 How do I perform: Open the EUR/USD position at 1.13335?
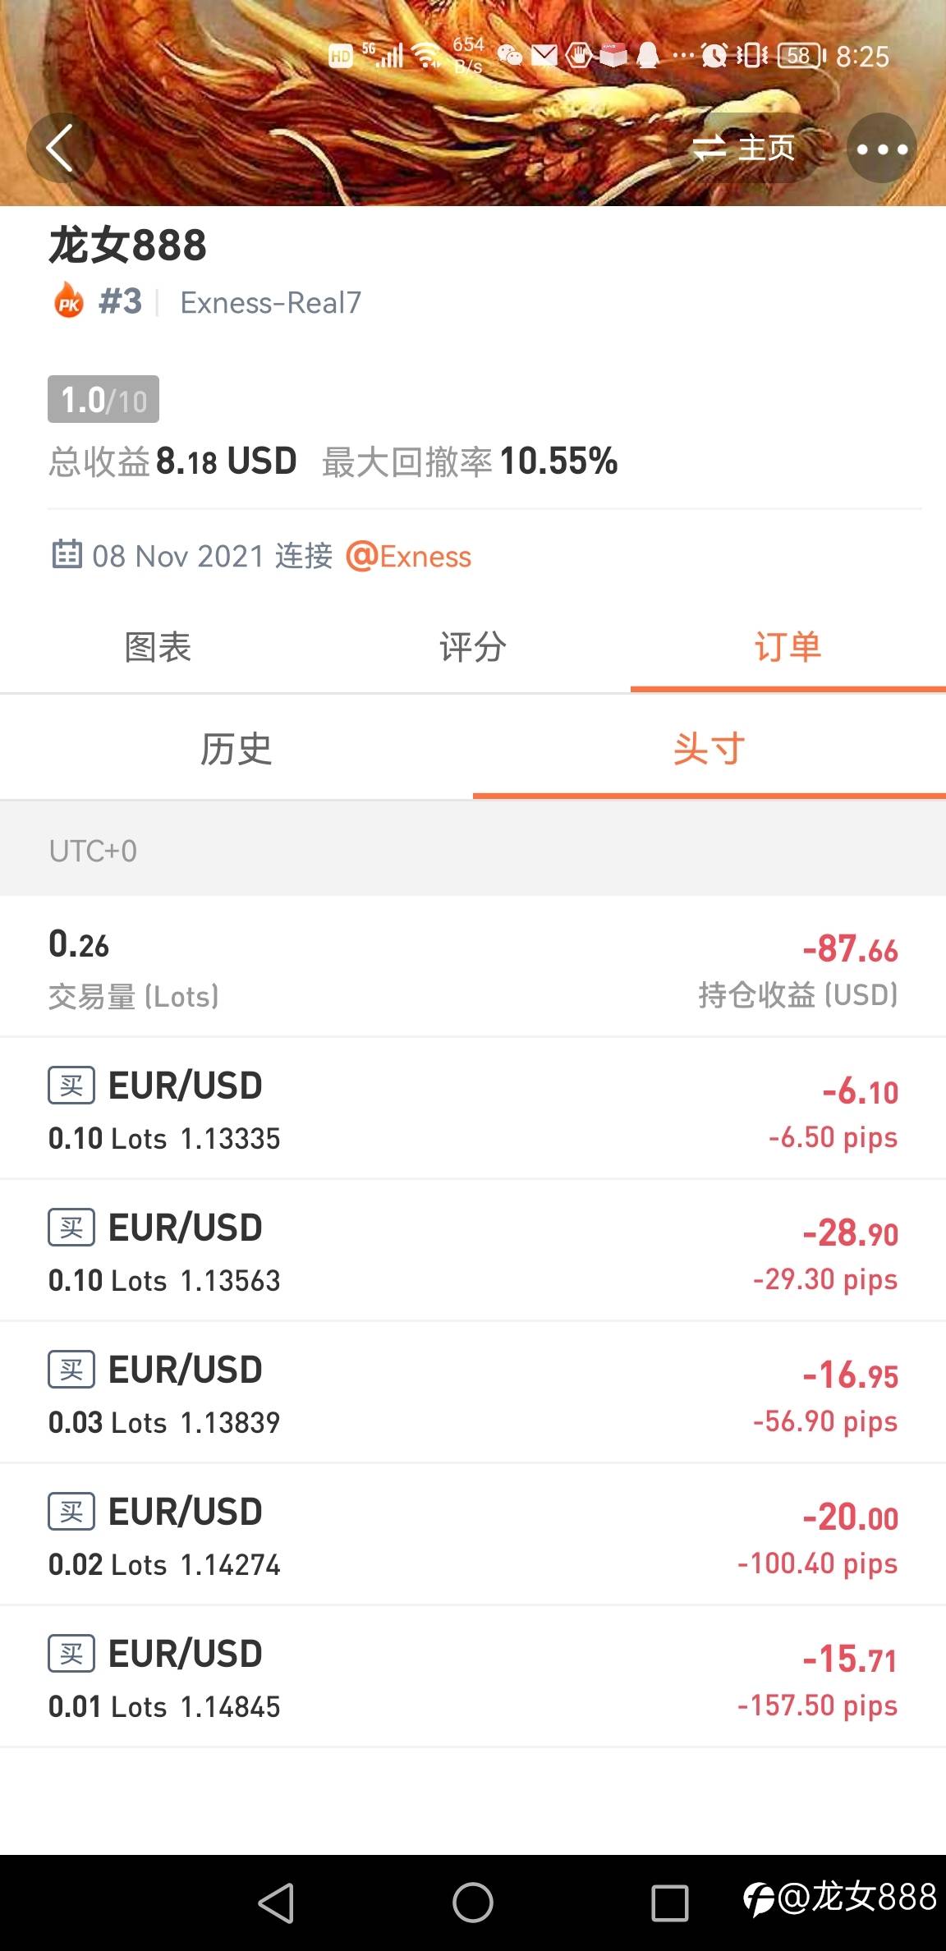pyautogui.click(x=473, y=1109)
